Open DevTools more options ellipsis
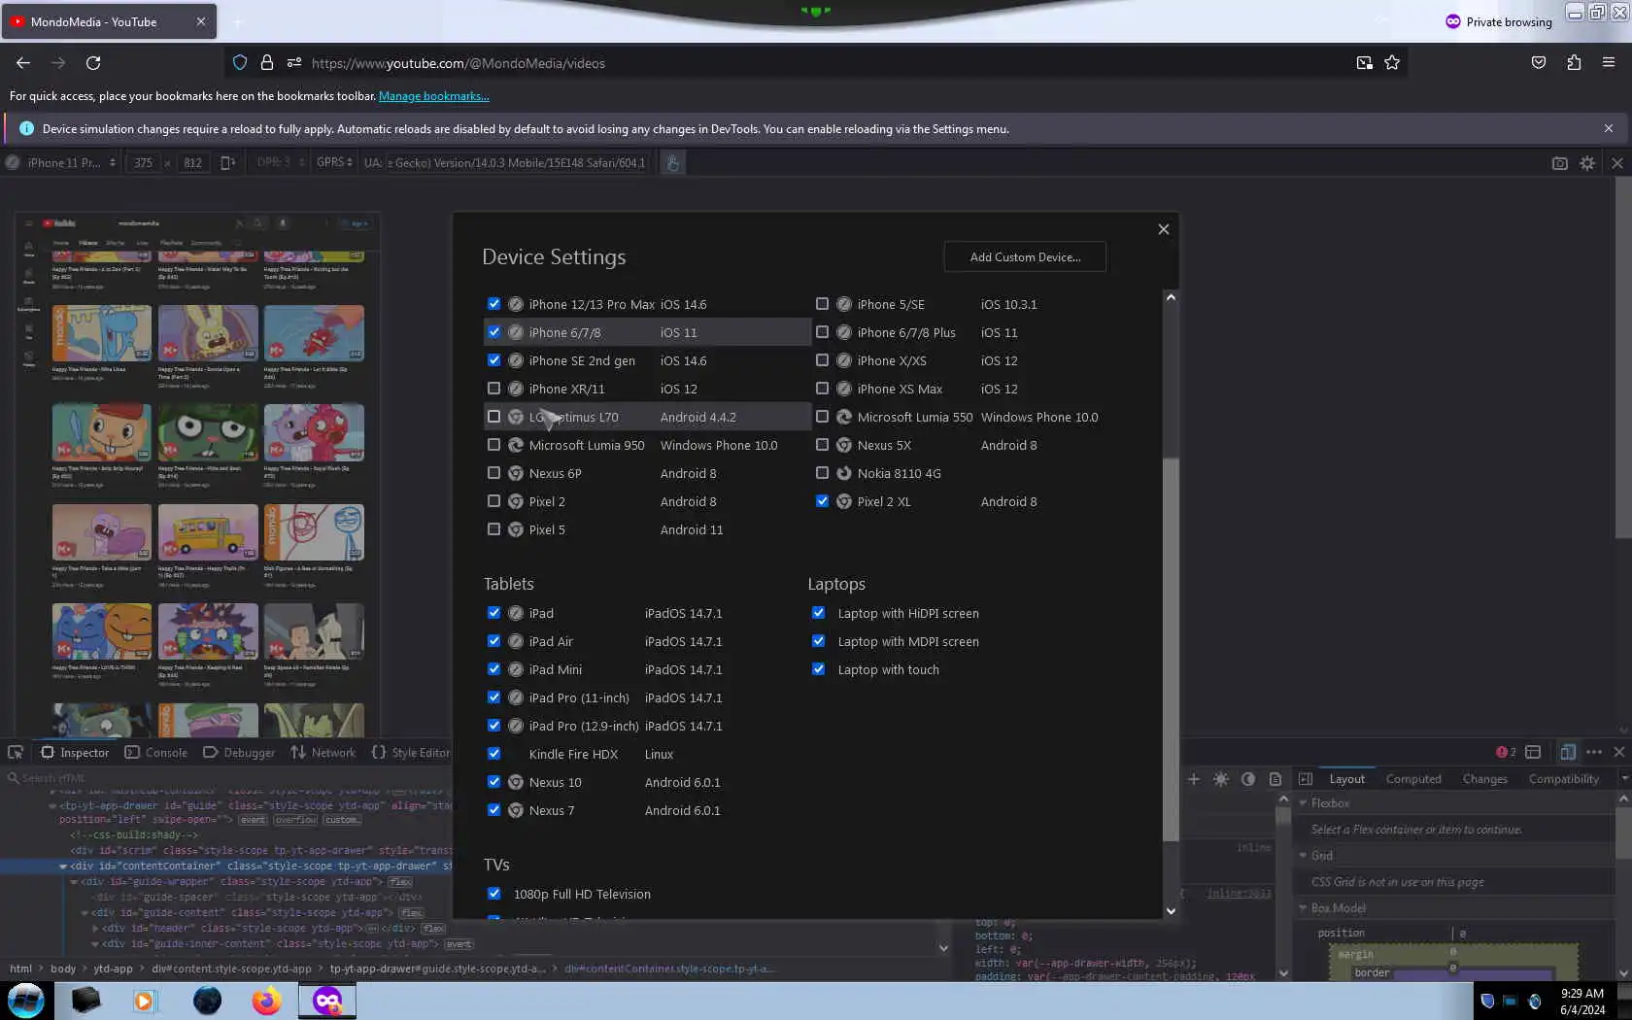The image size is (1632, 1020). pyautogui.click(x=1594, y=753)
